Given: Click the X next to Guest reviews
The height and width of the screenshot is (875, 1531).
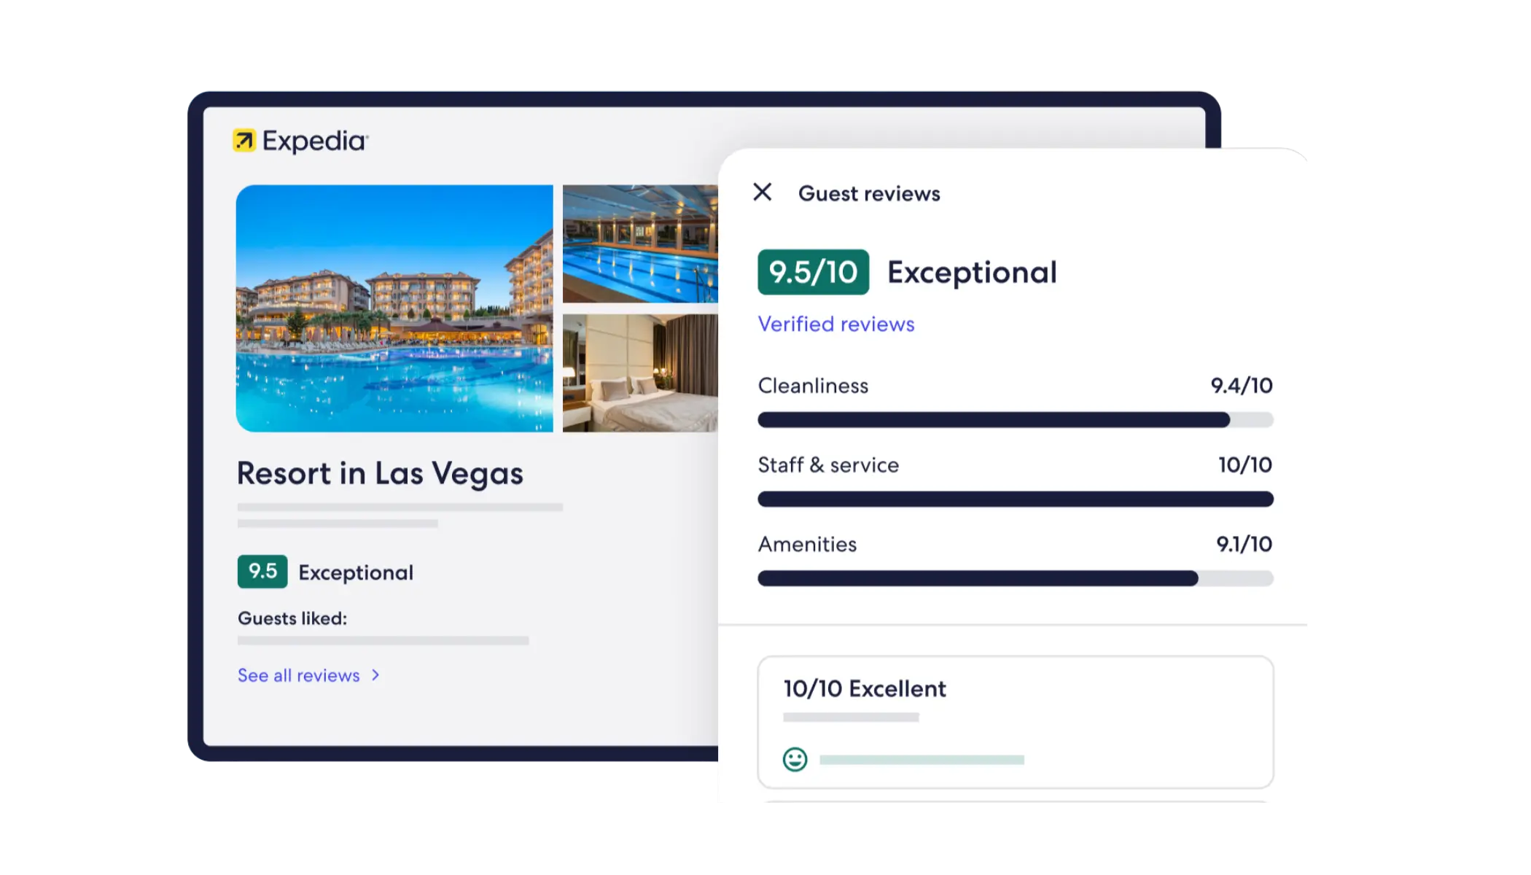Looking at the screenshot, I should point(764,192).
